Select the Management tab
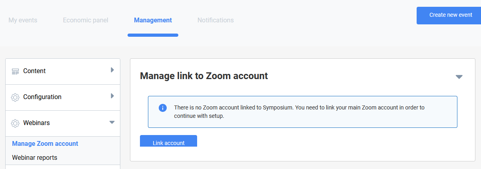Image resolution: width=481 pixels, height=169 pixels. point(153,20)
